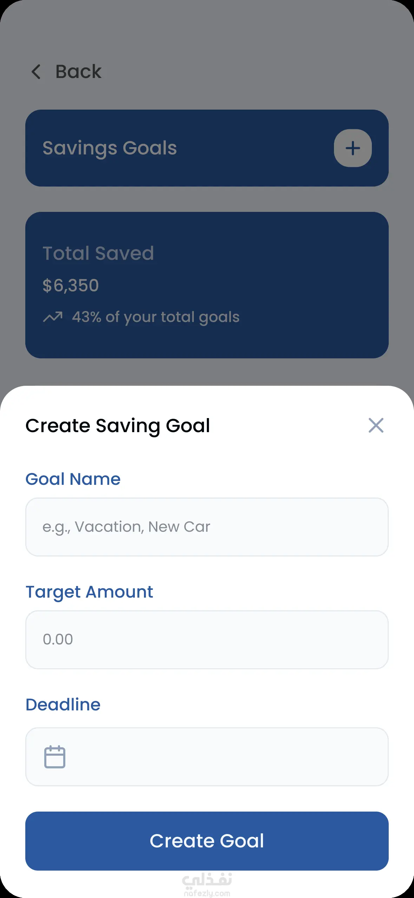The height and width of the screenshot is (898, 414).
Task: Close the Create Saving Goal sheet
Action: pos(376,425)
